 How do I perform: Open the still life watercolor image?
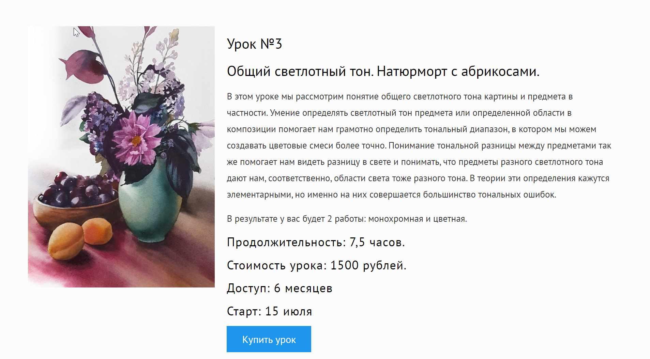121,157
